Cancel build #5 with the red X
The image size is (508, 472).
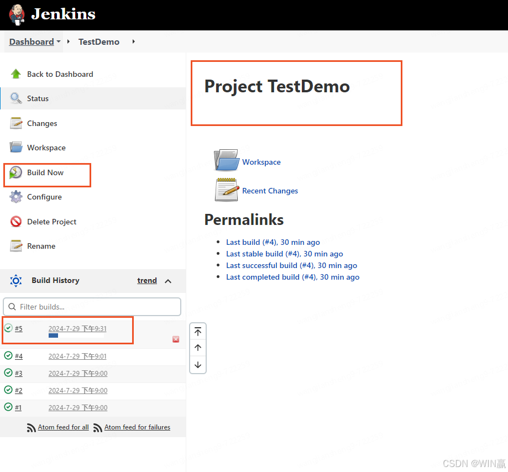tap(176, 339)
